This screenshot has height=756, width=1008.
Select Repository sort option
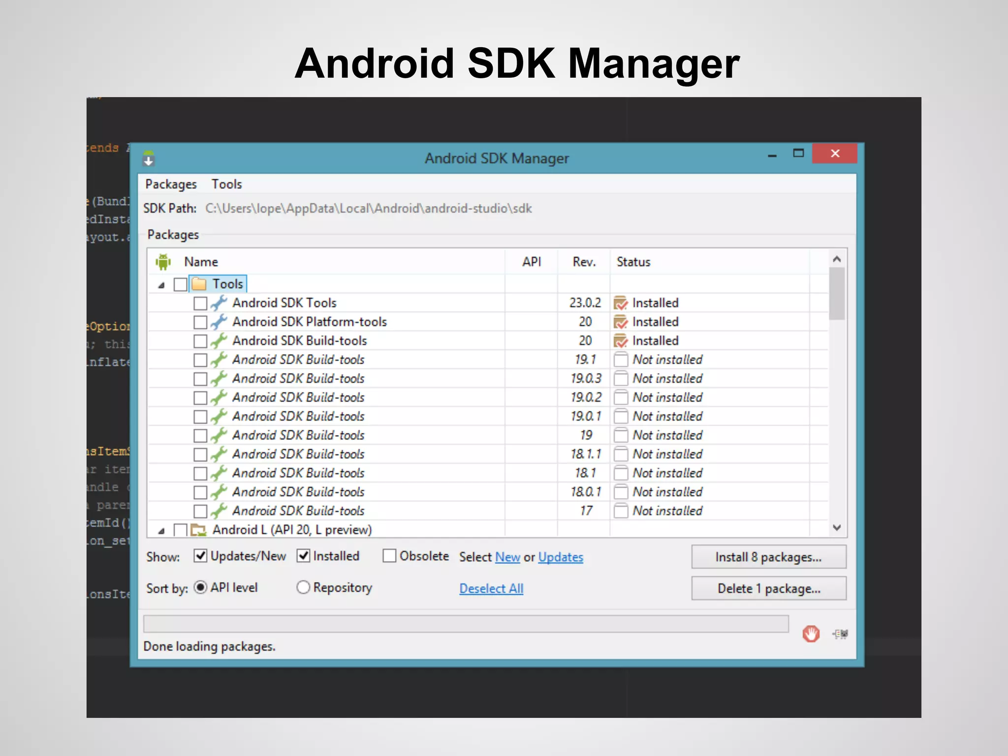[x=303, y=587]
